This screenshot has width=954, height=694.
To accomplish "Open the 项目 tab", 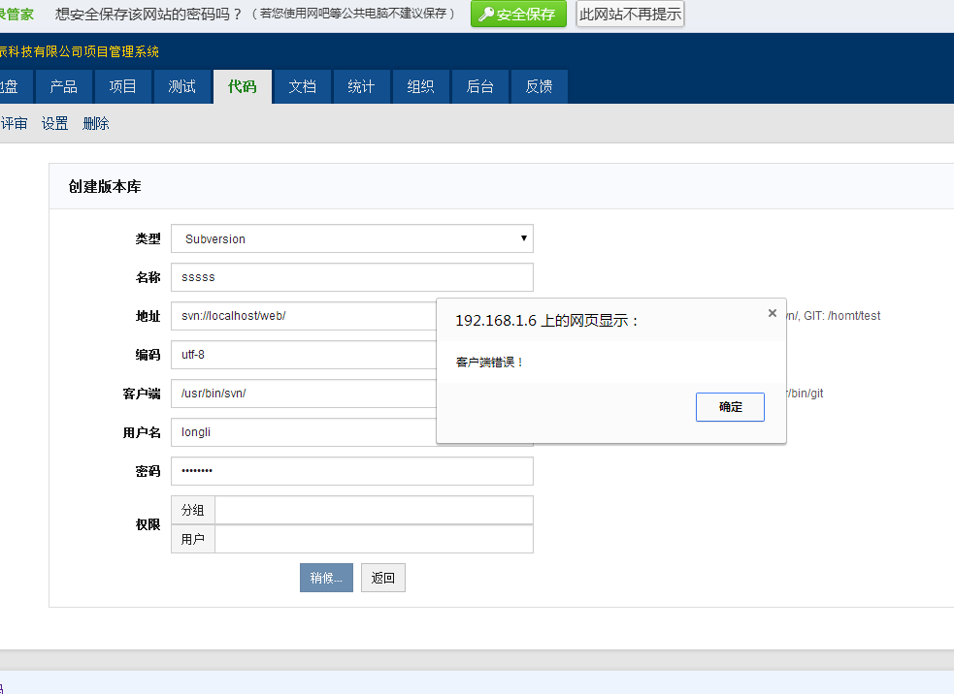I will click(123, 87).
